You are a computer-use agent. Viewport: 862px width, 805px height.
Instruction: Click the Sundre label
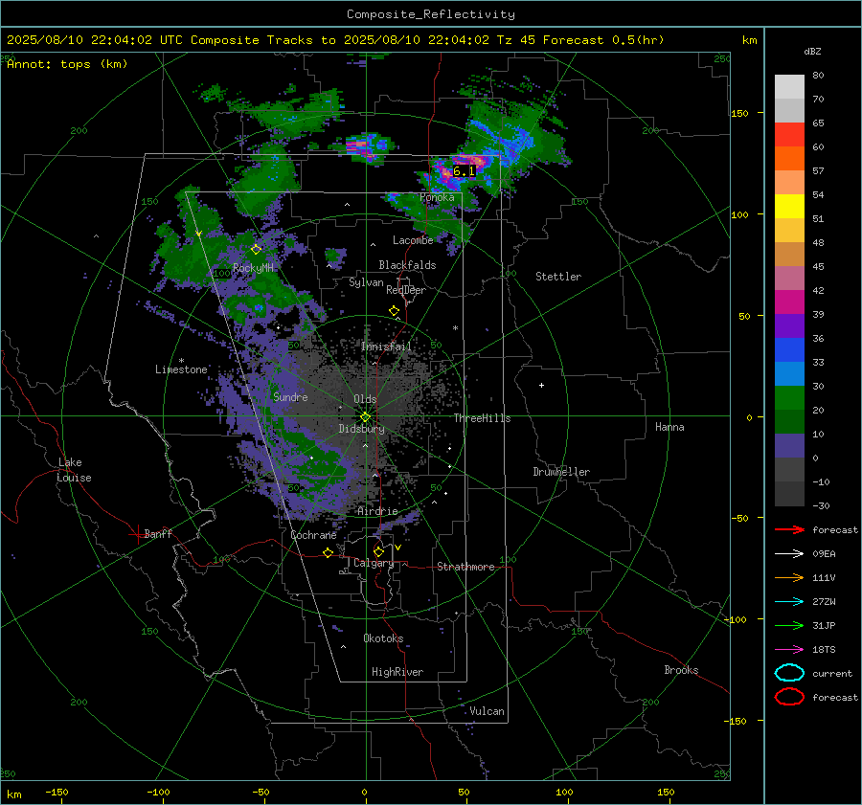click(290, 397)
